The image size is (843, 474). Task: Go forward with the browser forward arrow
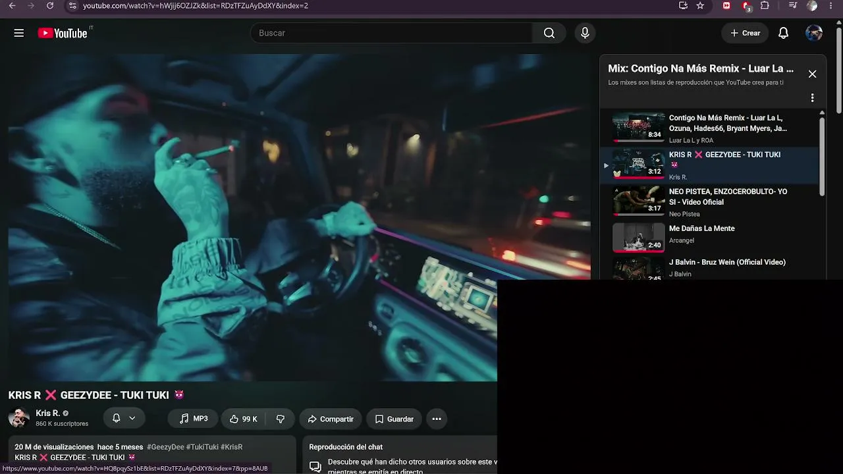31,6
